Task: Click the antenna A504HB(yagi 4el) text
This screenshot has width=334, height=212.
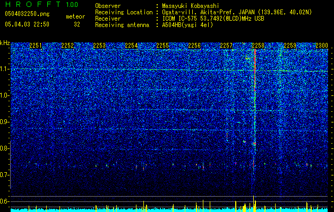Action: (x=187, y=25)
